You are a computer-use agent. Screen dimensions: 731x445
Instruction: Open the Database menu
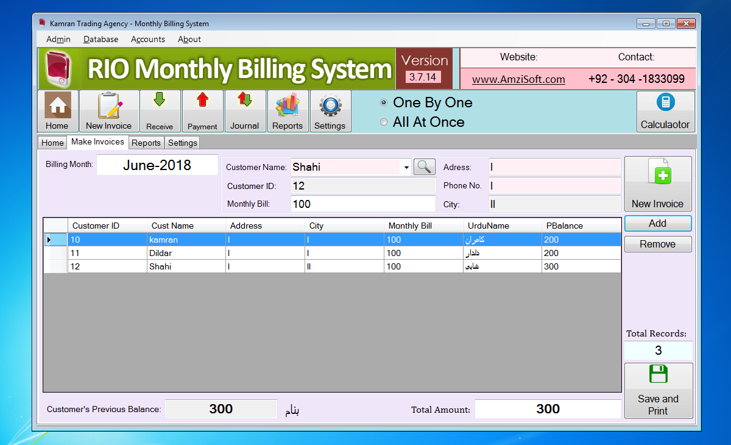pos(100,39)
